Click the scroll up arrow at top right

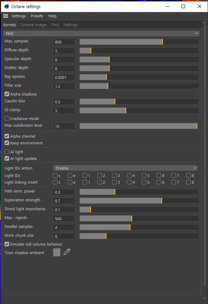205,23
